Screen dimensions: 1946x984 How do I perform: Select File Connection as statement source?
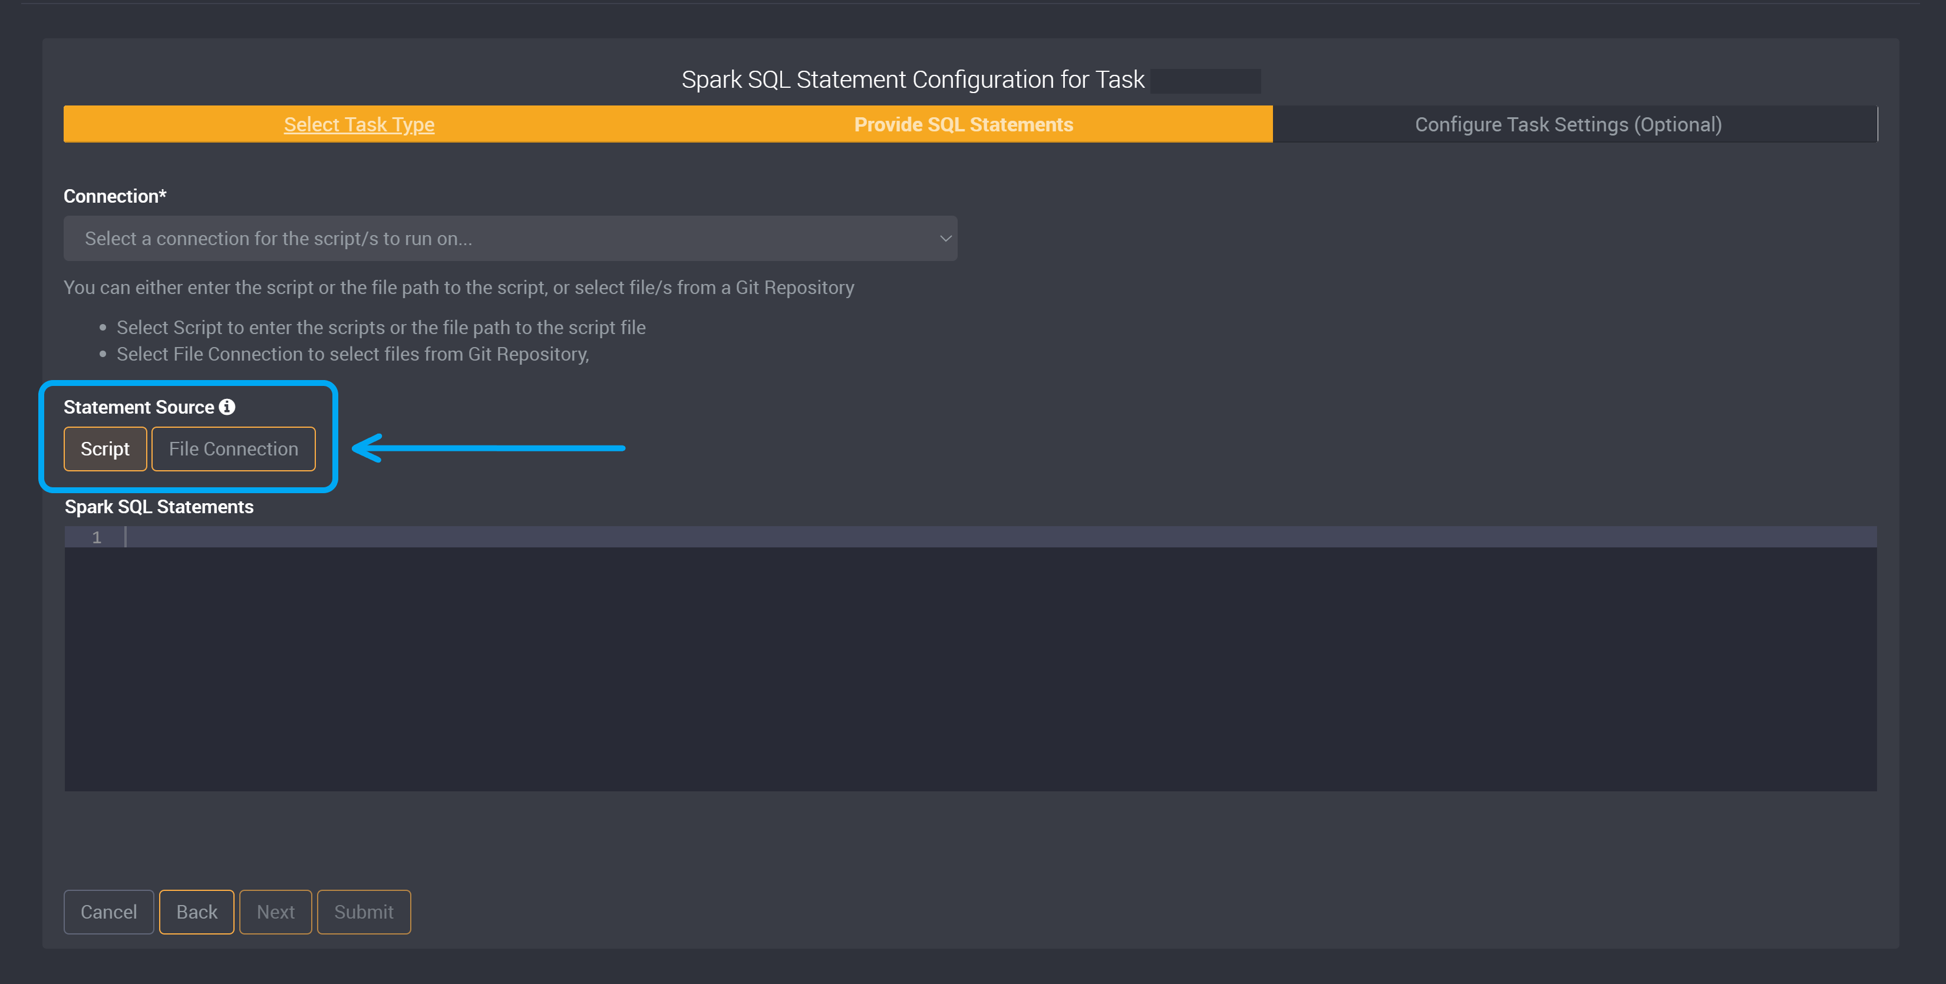(233, 448)
